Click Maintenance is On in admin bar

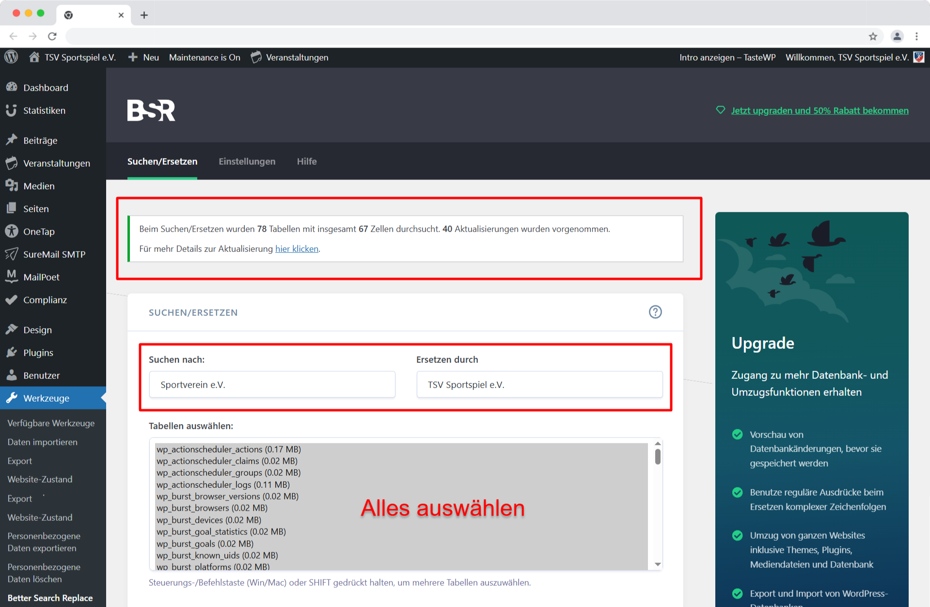pyautogui.click(x=205, y=57)
